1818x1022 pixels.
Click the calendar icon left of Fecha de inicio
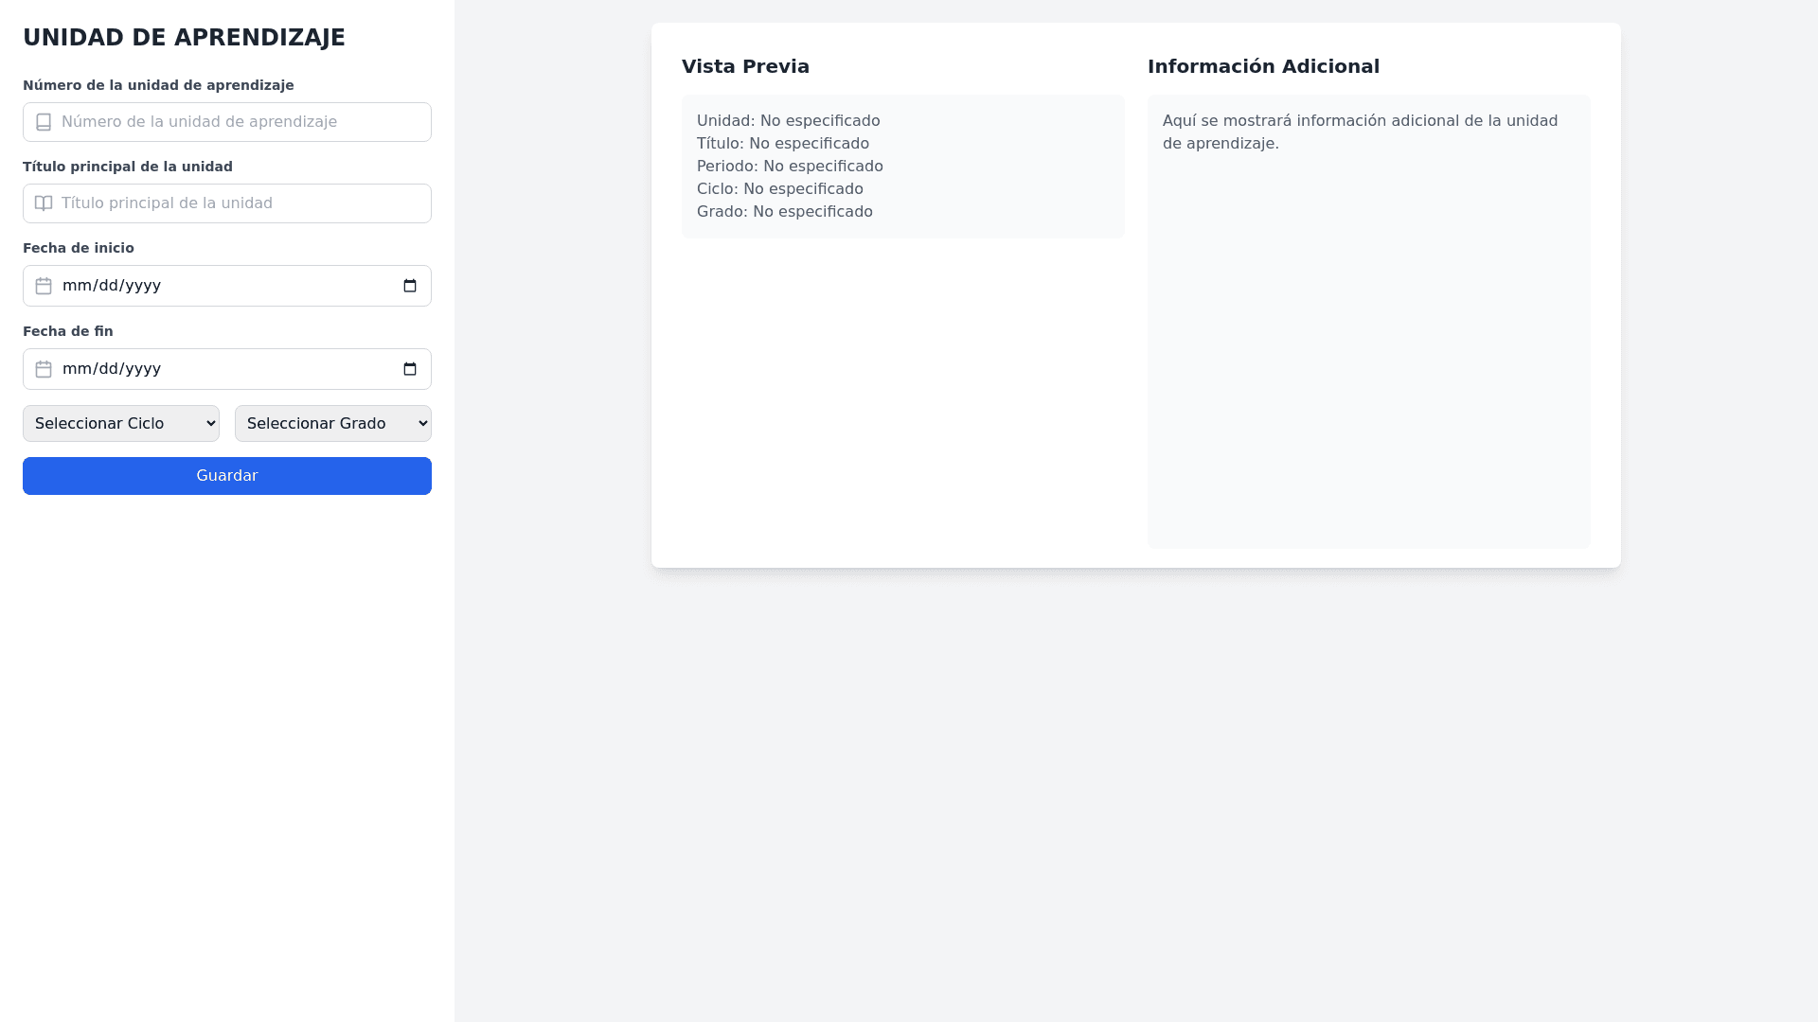44,286
